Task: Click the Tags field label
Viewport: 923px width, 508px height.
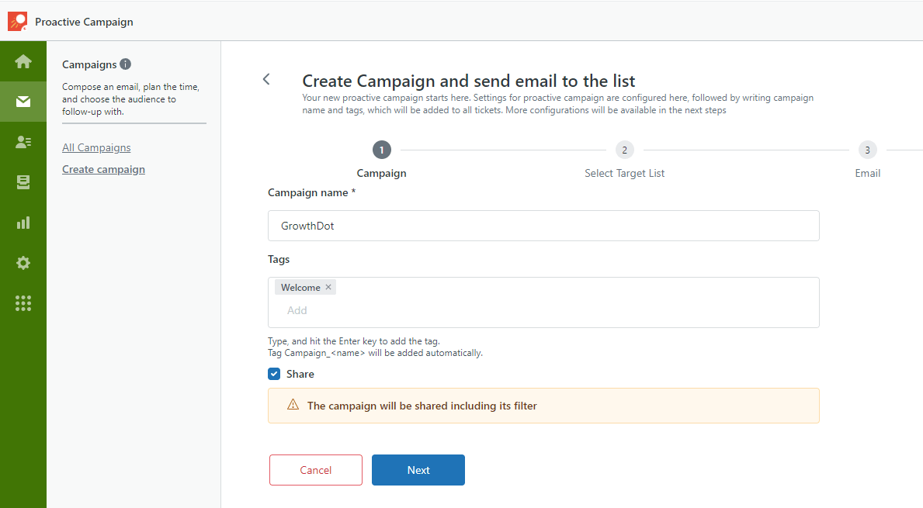Action: click(x=279, y=259)
